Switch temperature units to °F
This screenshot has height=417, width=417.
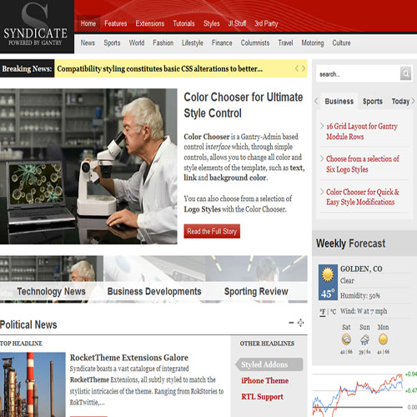(323, 312)
